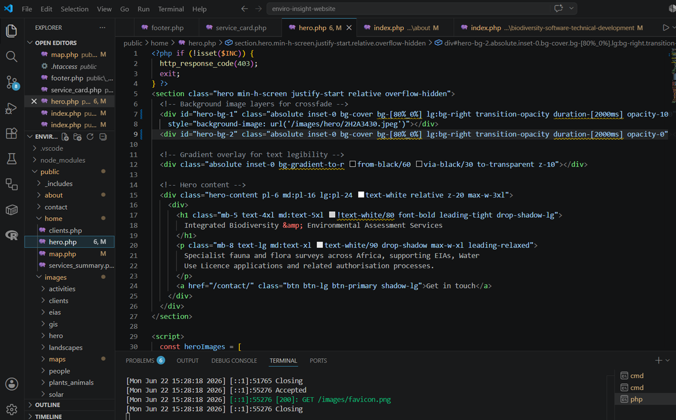This screenshot has height=420, width=676.
Task: Open Source Control with the 8 badge
Action: pos(11,82)
